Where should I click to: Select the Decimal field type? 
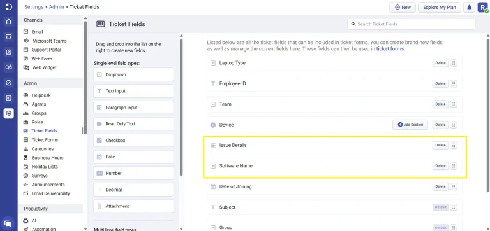click(133, 190)
